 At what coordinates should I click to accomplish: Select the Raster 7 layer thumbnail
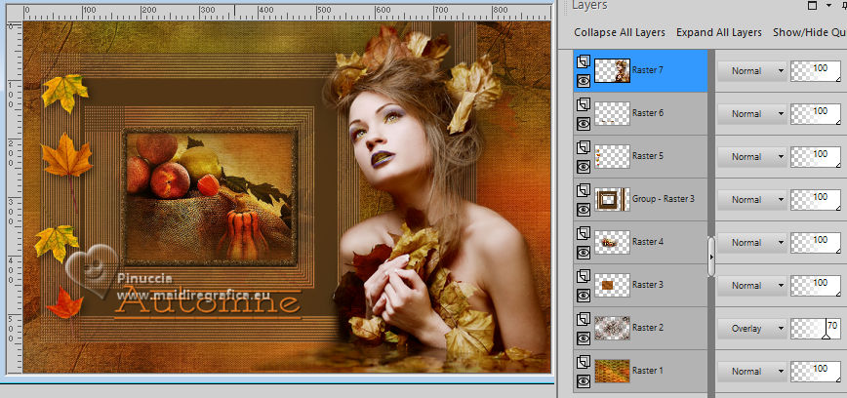click(612, 71)
